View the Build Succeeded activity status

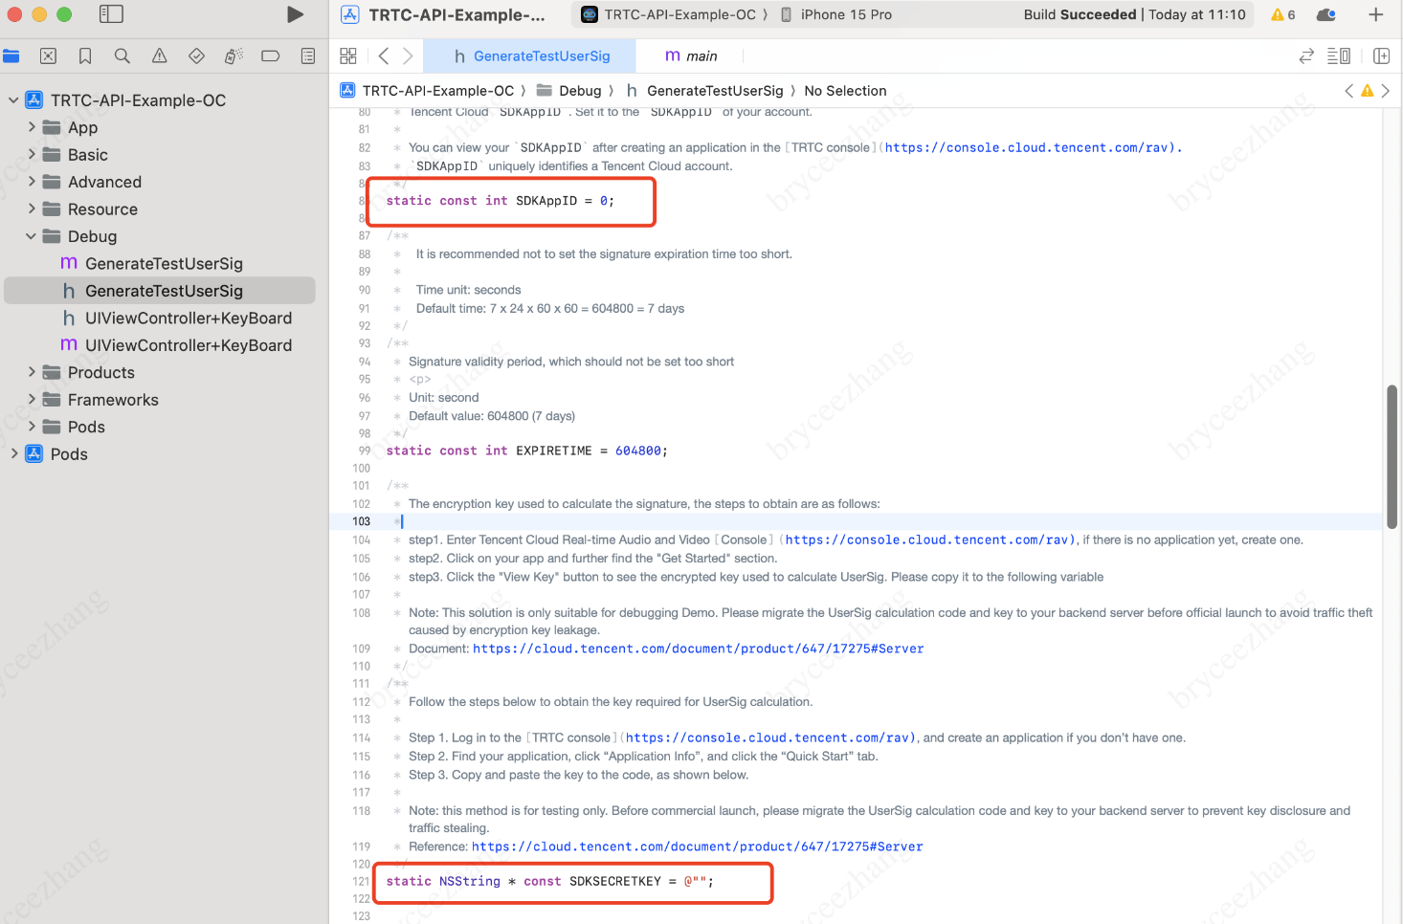click(1134, 14)
